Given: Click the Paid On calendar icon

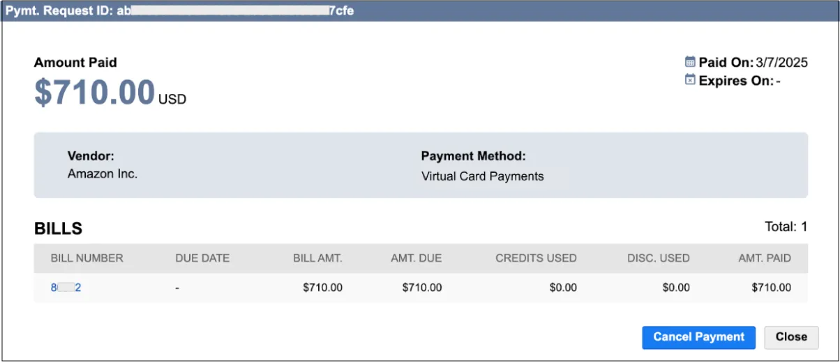Looking at the screenshot, I should pos(691,62).
